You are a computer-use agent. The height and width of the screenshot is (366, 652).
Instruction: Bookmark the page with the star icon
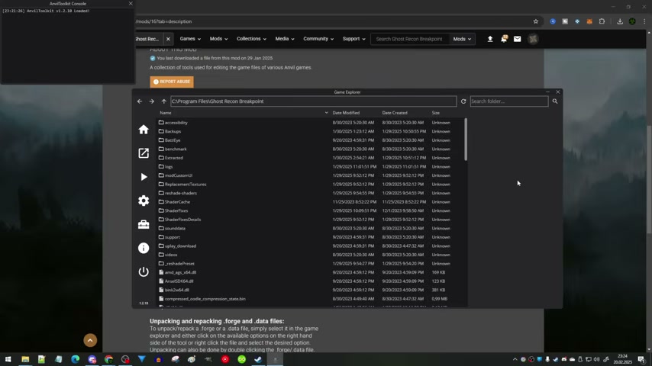[536, 21]
